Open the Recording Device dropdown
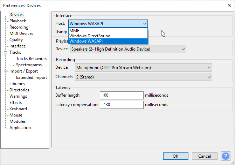Screen dimensions: 235x165 click(143, 67)
